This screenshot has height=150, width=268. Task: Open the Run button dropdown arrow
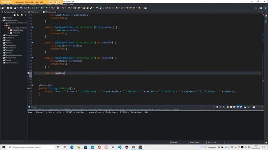44,8
